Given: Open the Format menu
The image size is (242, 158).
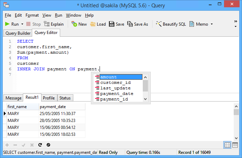Looking at the screenshot, I should tap(32, 15).
